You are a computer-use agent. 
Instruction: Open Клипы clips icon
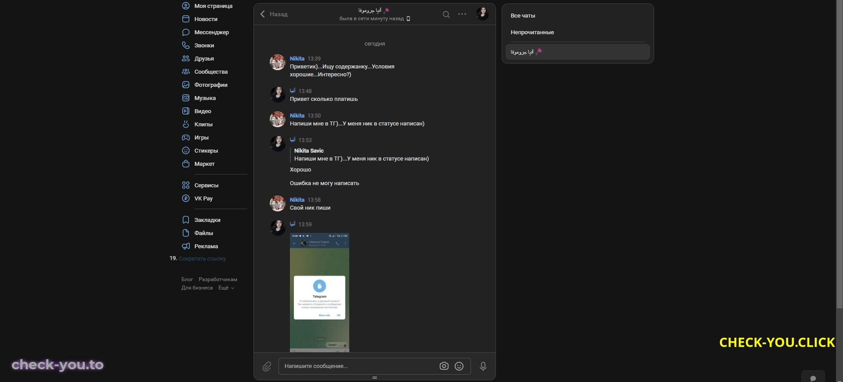click(186, 124)
